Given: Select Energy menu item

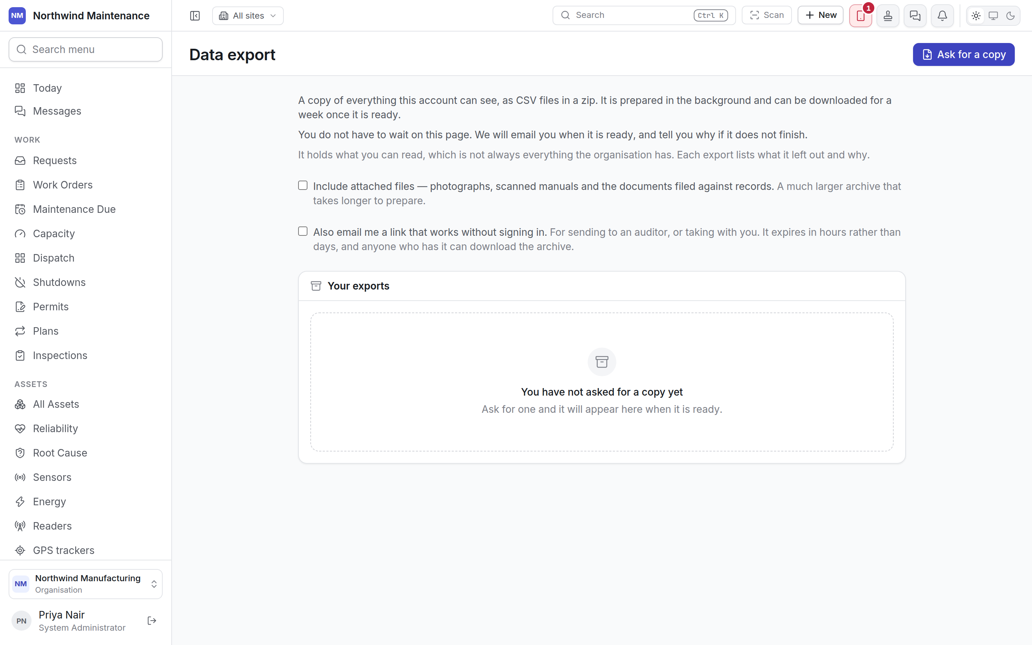Looking at the screenshot, I should pyautogui.click(x=86, y=502).
